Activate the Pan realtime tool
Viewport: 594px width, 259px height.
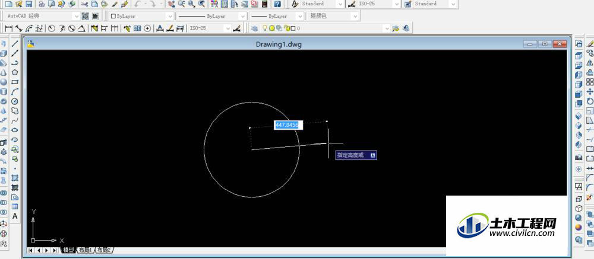(171, 4)
